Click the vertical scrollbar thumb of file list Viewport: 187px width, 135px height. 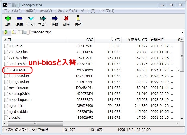coord(182,56)
